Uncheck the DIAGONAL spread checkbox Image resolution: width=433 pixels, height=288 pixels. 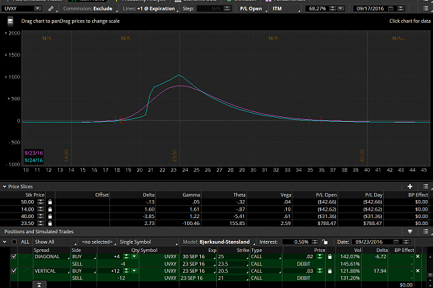pos(14,257)
